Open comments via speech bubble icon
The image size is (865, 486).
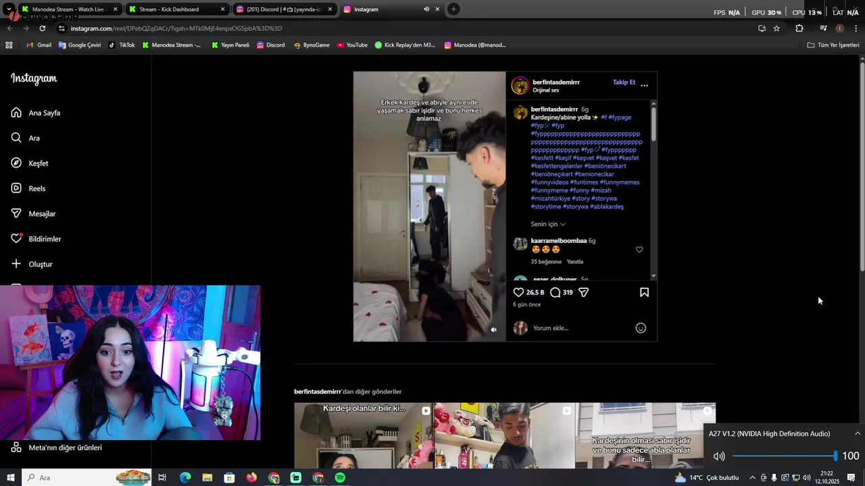point(555,292)
